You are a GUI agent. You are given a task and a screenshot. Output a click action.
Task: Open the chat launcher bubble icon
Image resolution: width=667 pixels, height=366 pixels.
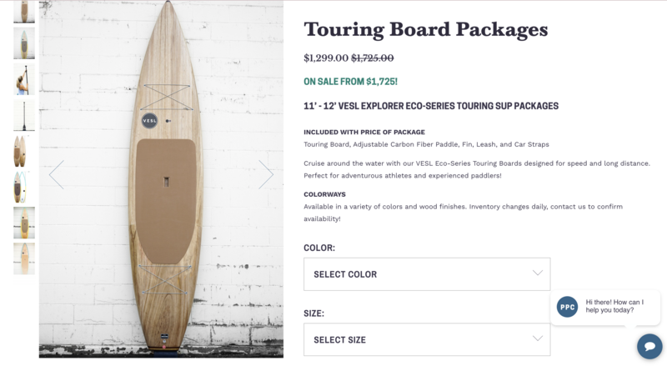point(649,345)
